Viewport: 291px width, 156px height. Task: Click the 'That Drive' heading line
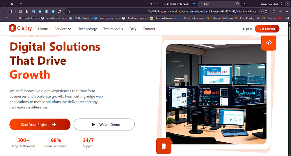pos(38,61)
